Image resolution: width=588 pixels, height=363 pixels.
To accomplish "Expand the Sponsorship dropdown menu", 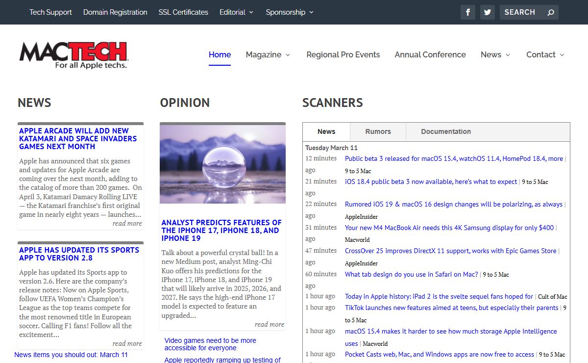I will point(290,12).
